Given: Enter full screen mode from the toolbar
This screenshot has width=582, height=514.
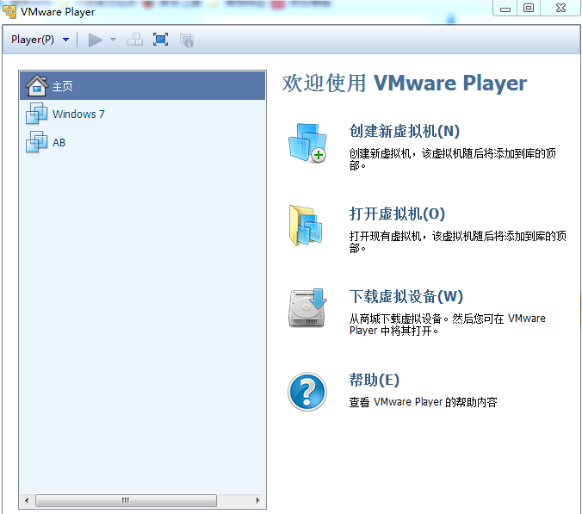Looking at the screenshot, I should click(x=160, y=40).
